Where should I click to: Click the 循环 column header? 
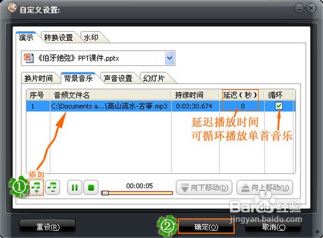click(279, 95)
